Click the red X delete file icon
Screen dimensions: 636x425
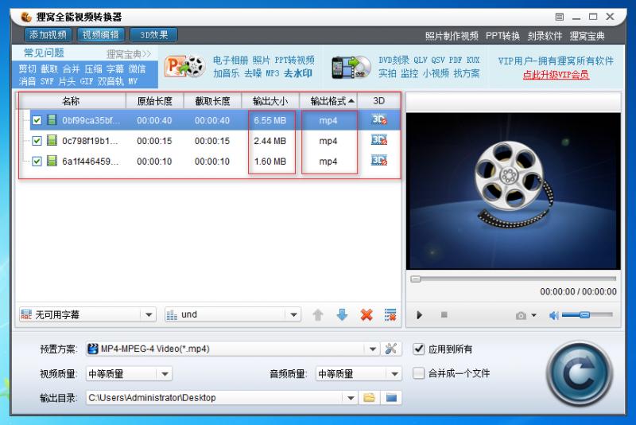(x=366, y=314)
